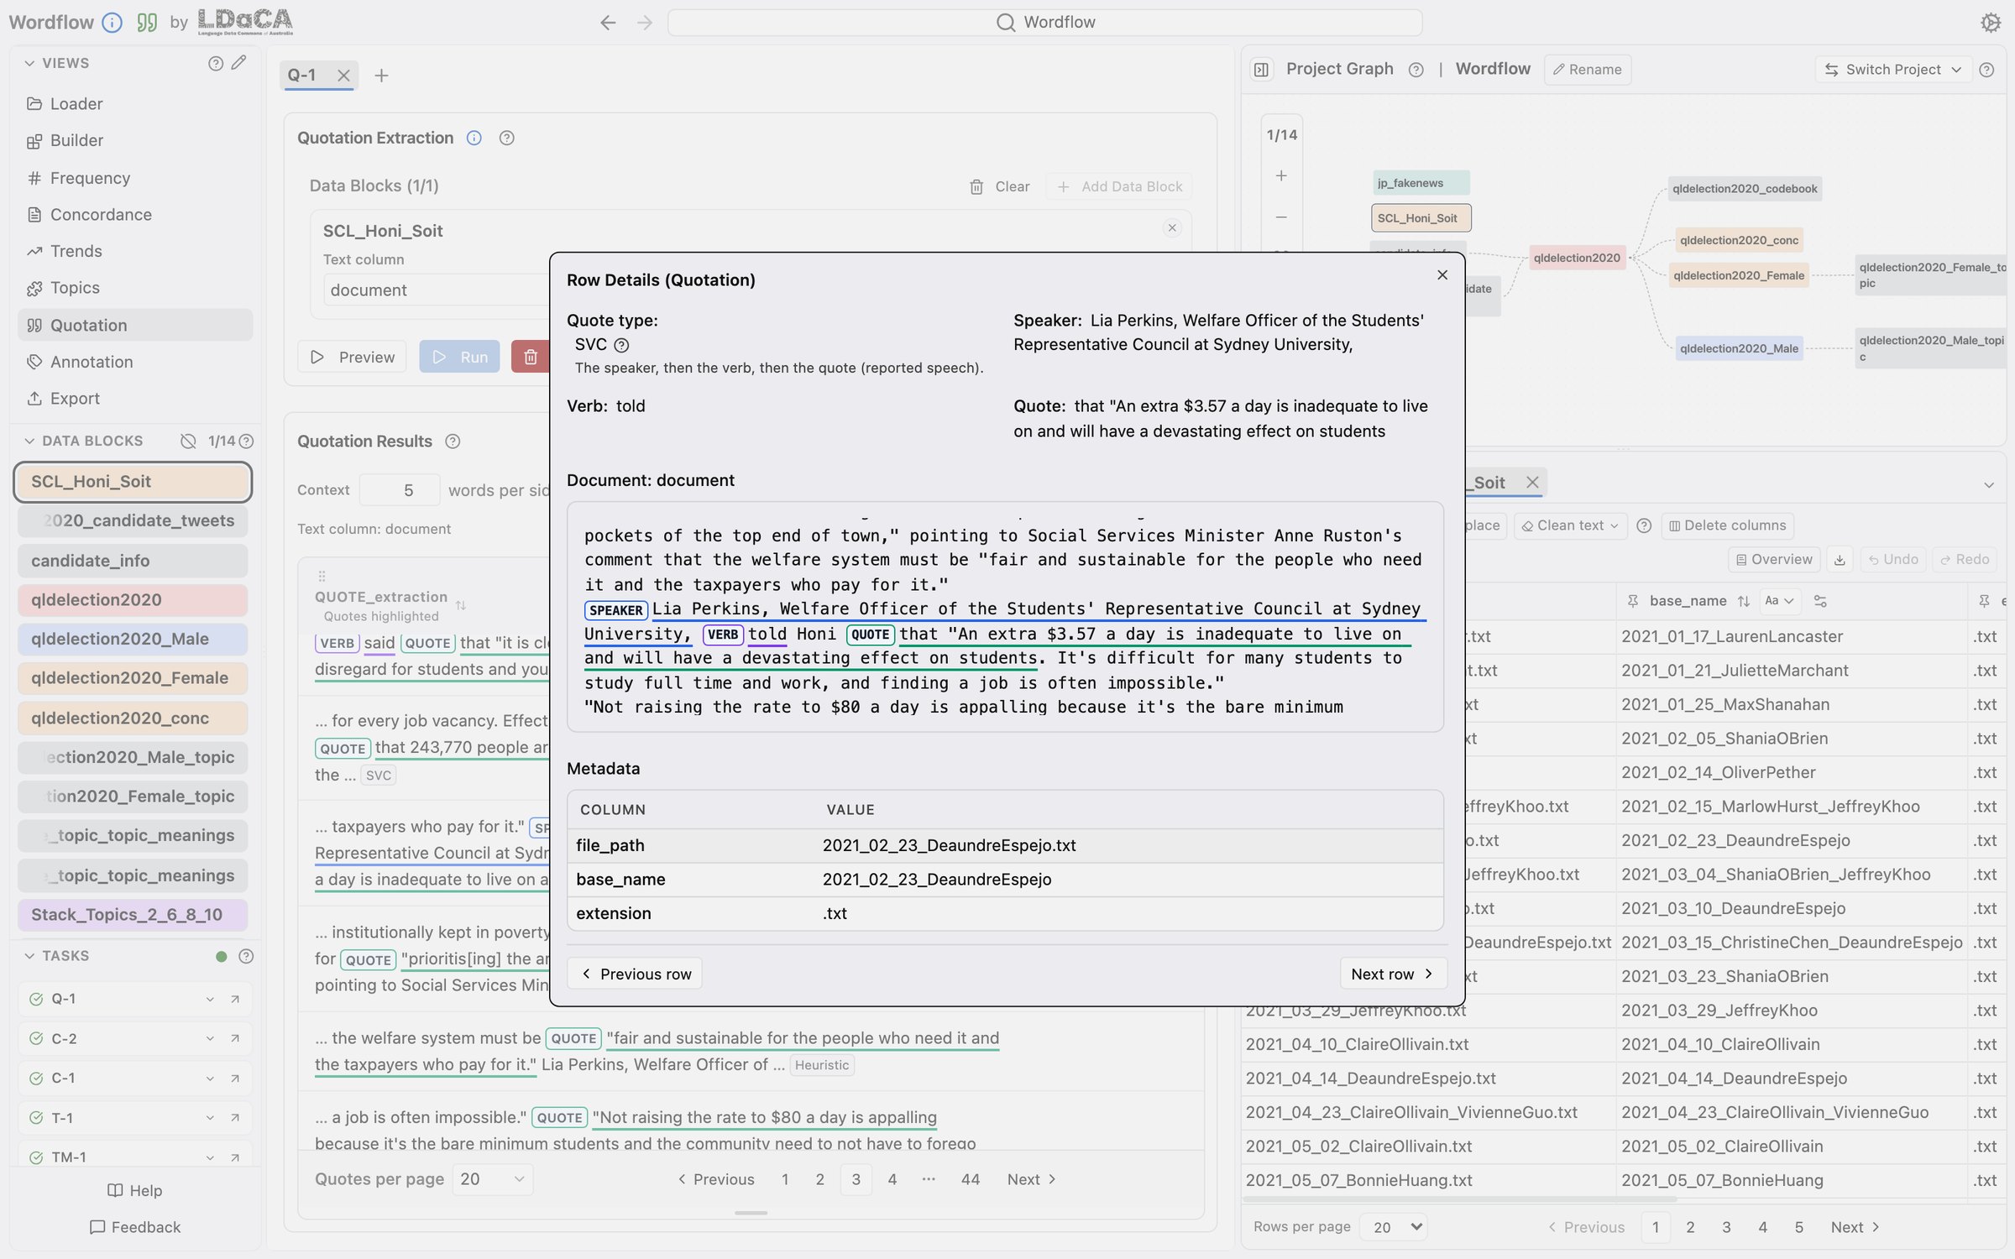This screenshot has height=1259, width=2015.
Task: Expand task C-2 chevron
Action: point(210,1039)
